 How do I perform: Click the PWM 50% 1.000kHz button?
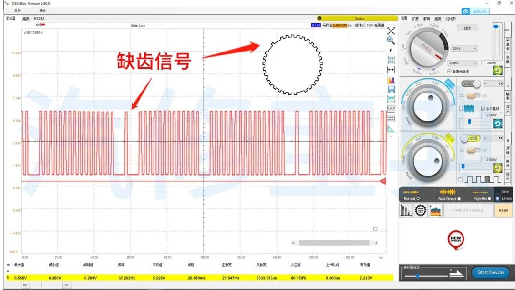click(x=468, y=210)
